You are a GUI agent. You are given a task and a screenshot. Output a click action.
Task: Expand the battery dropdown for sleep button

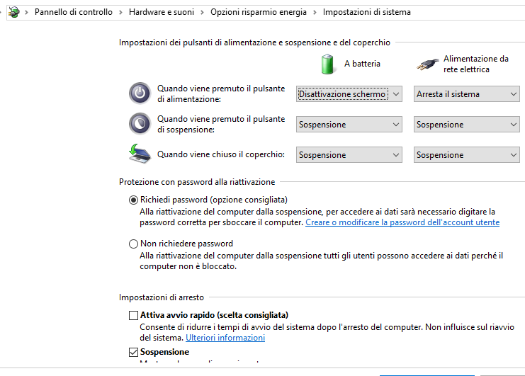pyautogui.click(x=349, y=125)
